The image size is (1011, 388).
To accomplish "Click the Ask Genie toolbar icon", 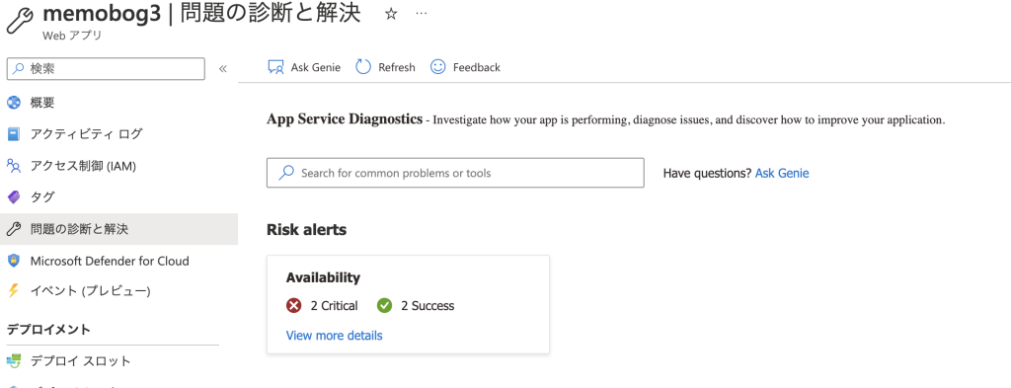I will pyautogui.click(x=276, y=67).
